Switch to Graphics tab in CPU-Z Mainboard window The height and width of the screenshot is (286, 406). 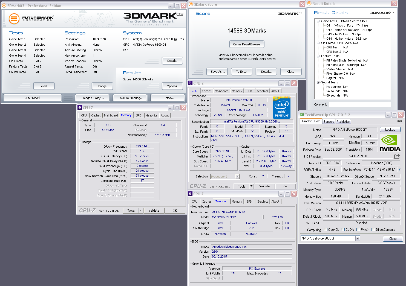[262, 202]
